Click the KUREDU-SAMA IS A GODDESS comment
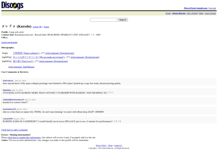 62,121
